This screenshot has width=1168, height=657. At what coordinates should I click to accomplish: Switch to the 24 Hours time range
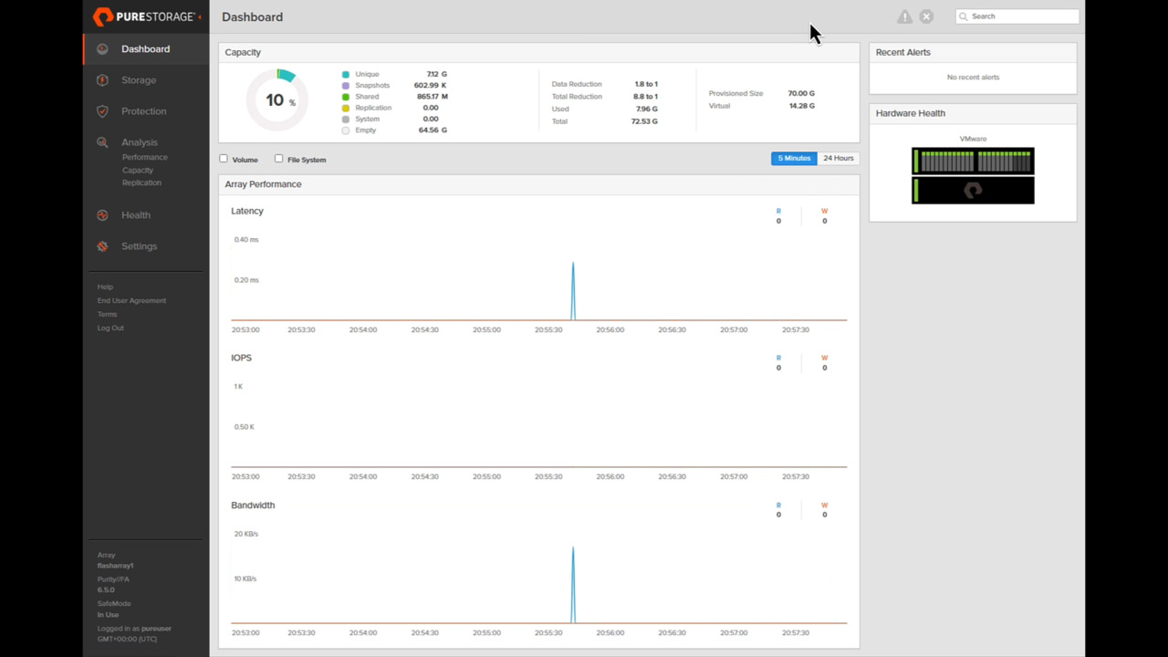click(838, 158)
